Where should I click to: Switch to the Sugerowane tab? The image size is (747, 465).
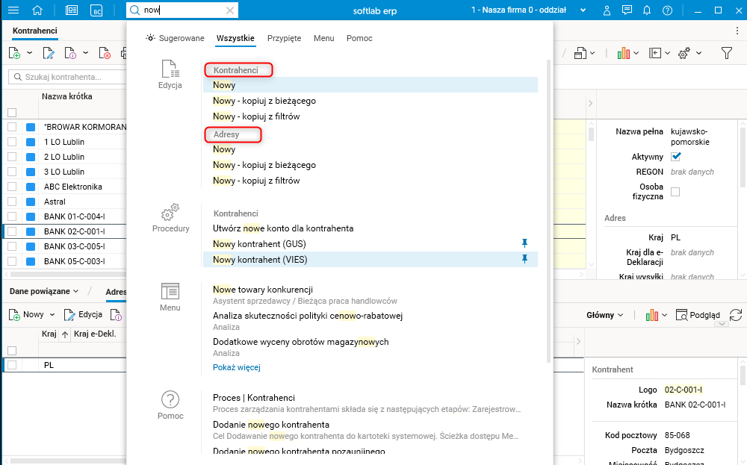click(175, 38)
